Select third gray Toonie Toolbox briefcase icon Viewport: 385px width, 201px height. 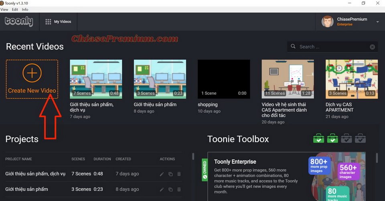pos(346,138)
